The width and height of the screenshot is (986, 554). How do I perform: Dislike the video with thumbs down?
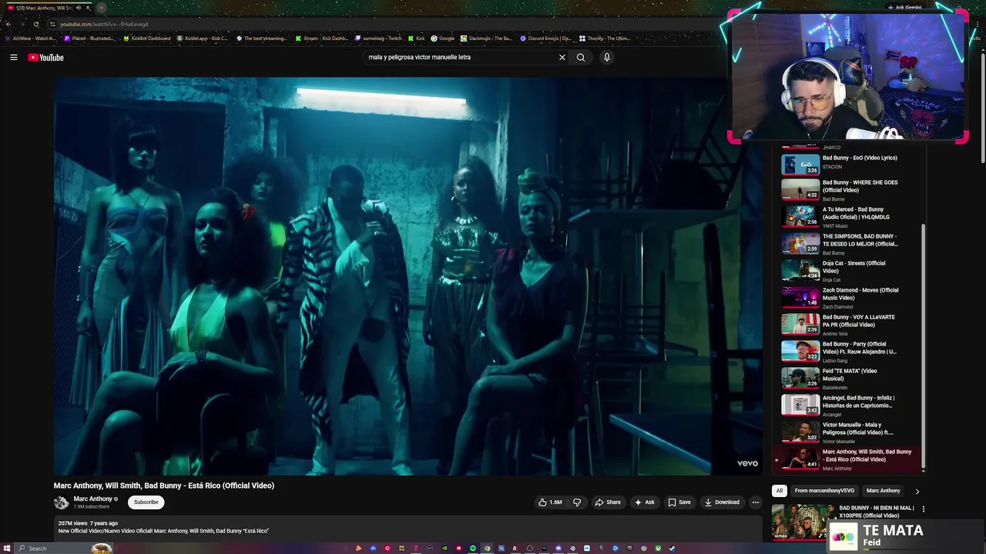click(577, 502)
